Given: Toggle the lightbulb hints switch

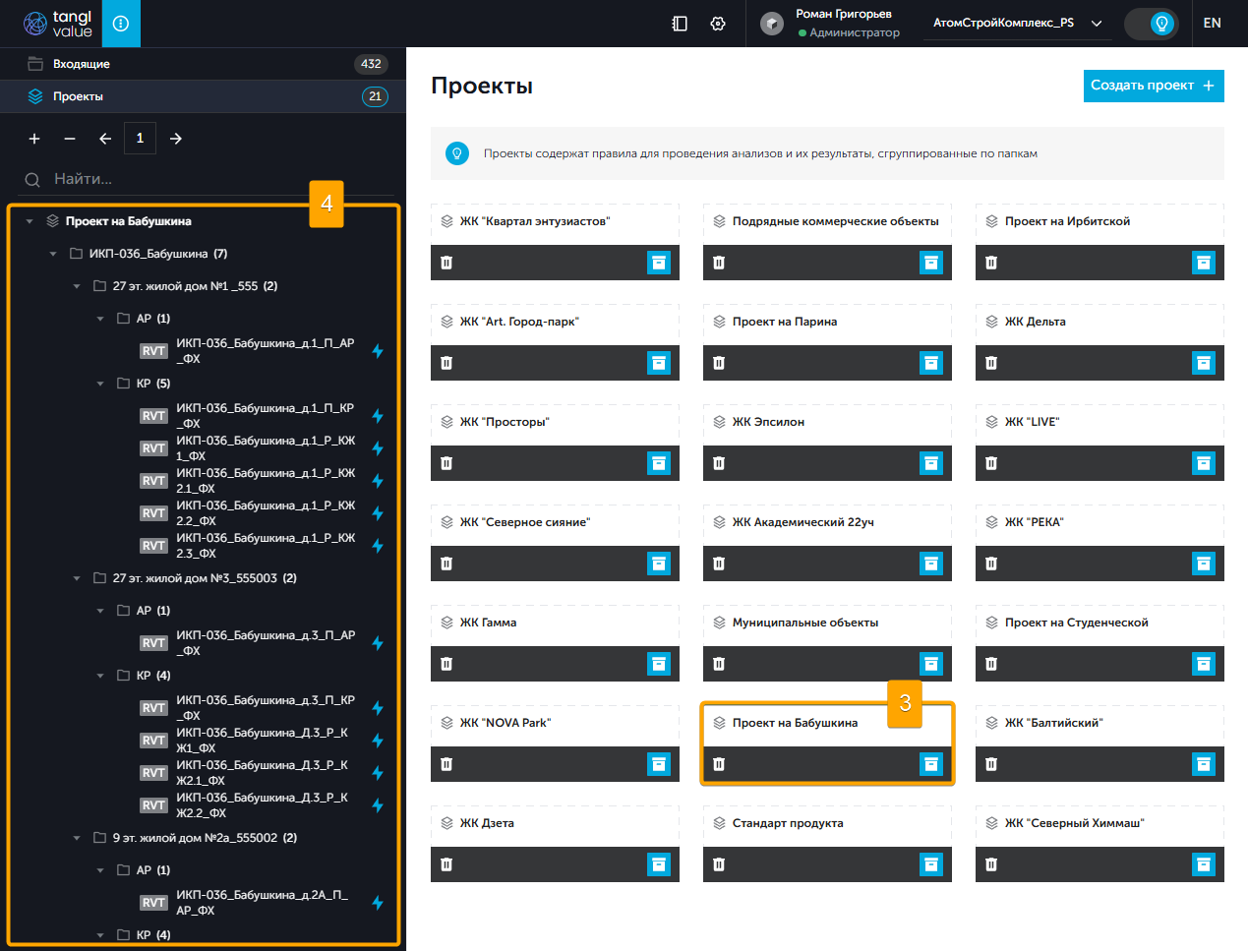Looking at the screenshot, I should [x=1152, y=24].
